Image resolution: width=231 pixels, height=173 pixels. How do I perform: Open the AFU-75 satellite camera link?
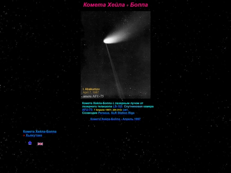tap(87, 110)
